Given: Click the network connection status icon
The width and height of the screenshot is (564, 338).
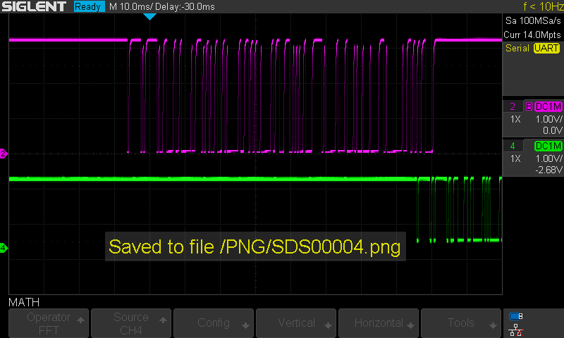Looking at the screenshot, I should [x=515, y=328].
